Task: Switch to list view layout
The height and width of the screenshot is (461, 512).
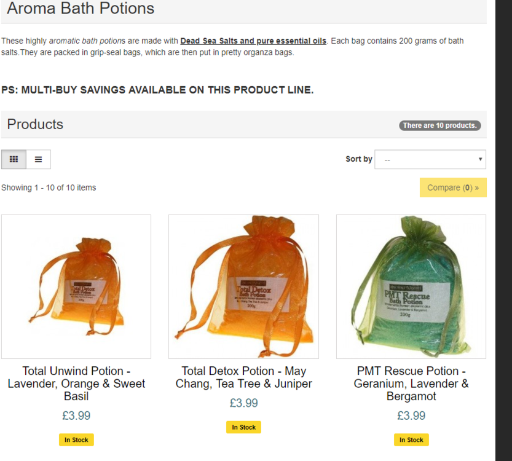Action: point(38,159)
